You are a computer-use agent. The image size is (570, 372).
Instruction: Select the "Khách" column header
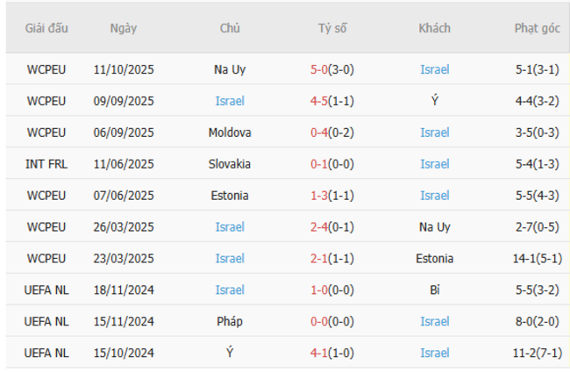click(x=434, y=28)
